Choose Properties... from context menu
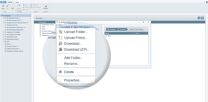 click(x=73, y=80)
